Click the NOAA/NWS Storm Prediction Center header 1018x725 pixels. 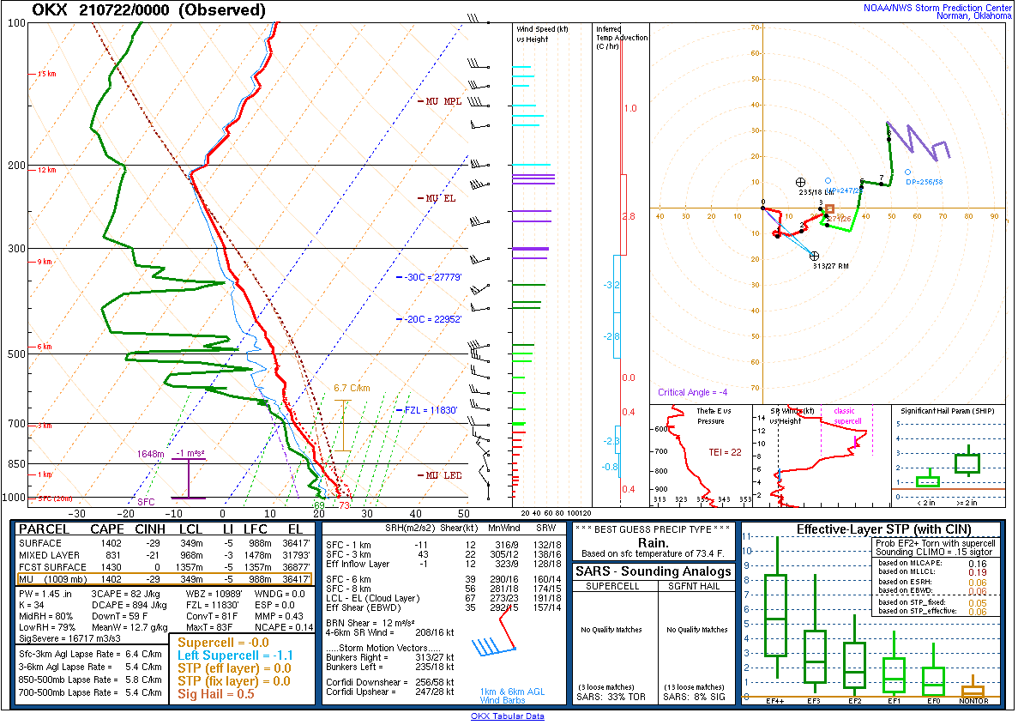(937, 8)
